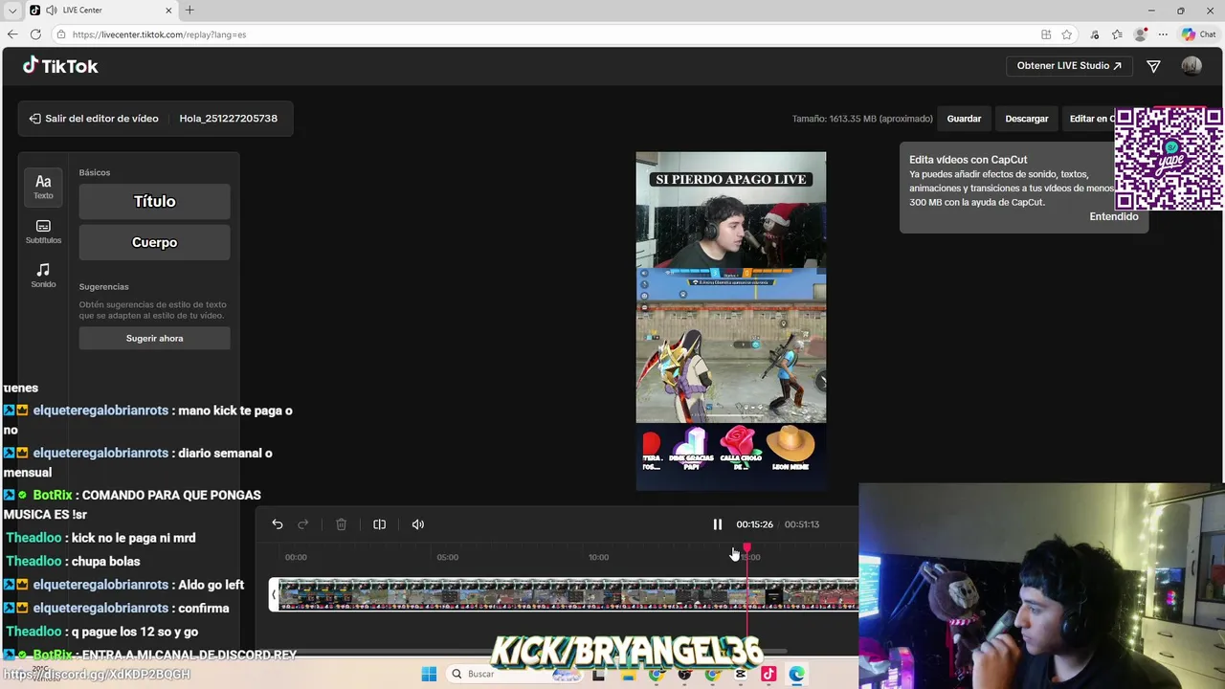The image size is (1225, 689).
Task: Open the Sonido panel
Action: (43, 276)
